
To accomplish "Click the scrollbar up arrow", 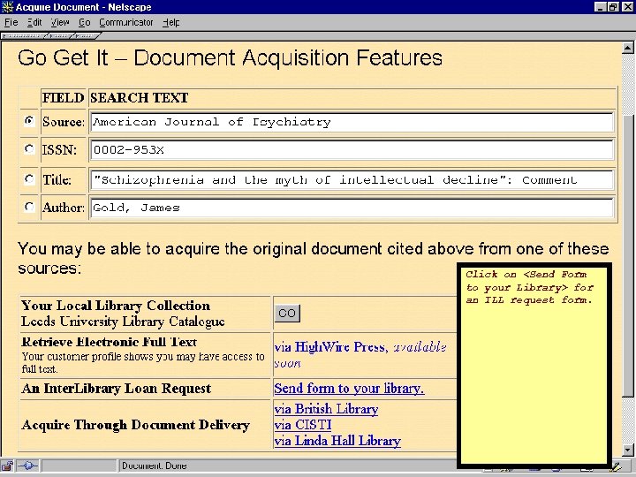I will click(627, 49).
